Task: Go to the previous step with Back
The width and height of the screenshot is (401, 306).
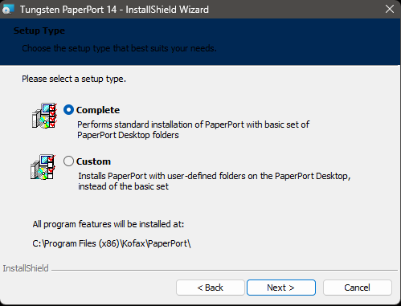Action: click(x=211, y=288)
